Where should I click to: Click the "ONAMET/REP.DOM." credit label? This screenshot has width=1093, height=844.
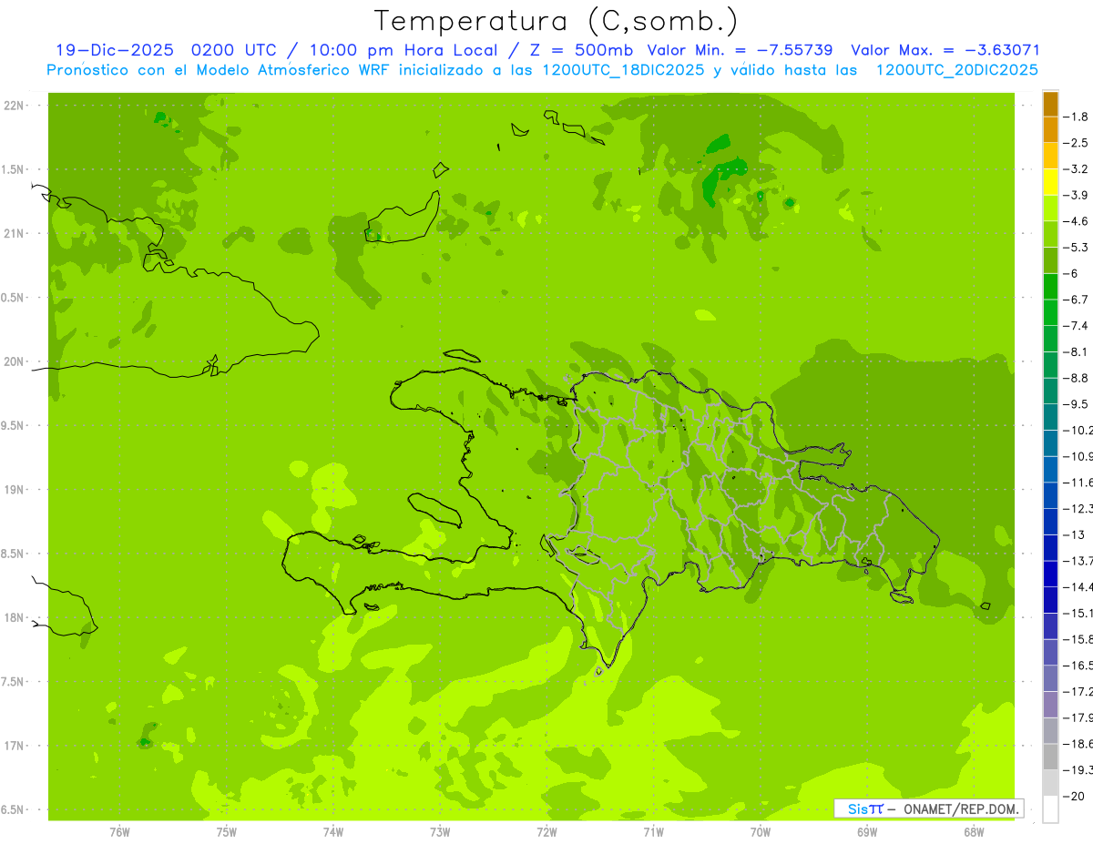[961, 808]
